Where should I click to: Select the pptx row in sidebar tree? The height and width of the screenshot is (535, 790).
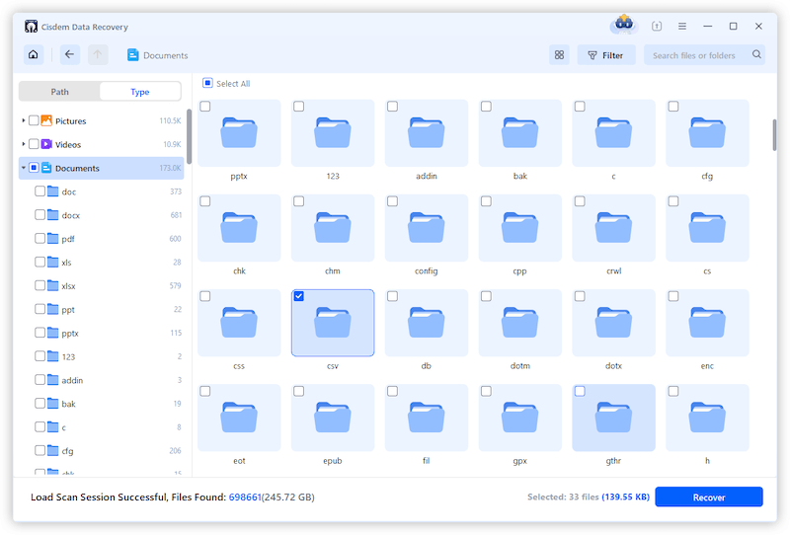[x=102, y=333]
